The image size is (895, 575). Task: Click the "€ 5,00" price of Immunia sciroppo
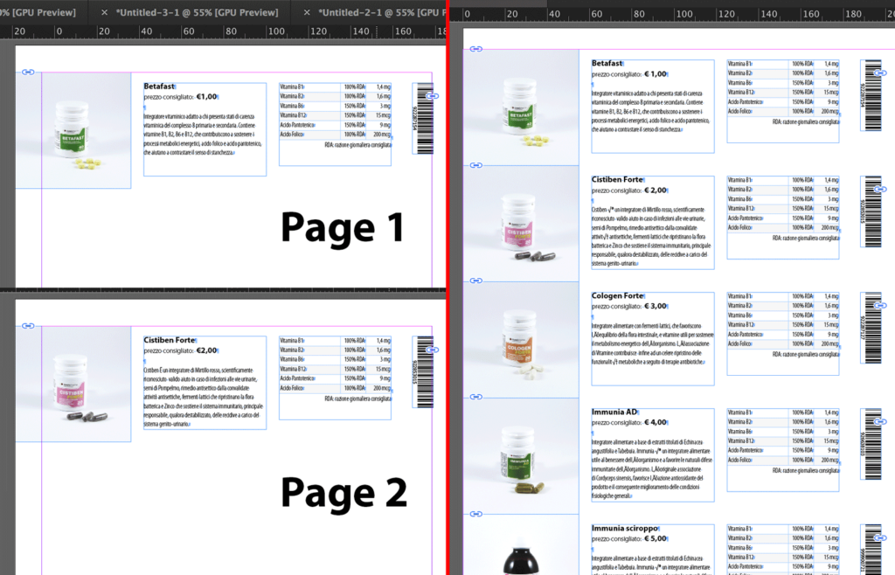click(x=656, y=538)
